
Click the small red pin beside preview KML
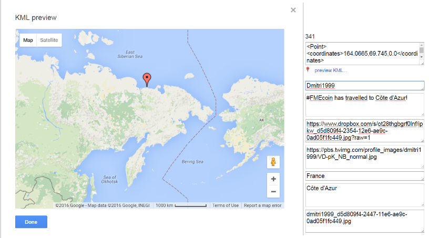click(308, 69)
